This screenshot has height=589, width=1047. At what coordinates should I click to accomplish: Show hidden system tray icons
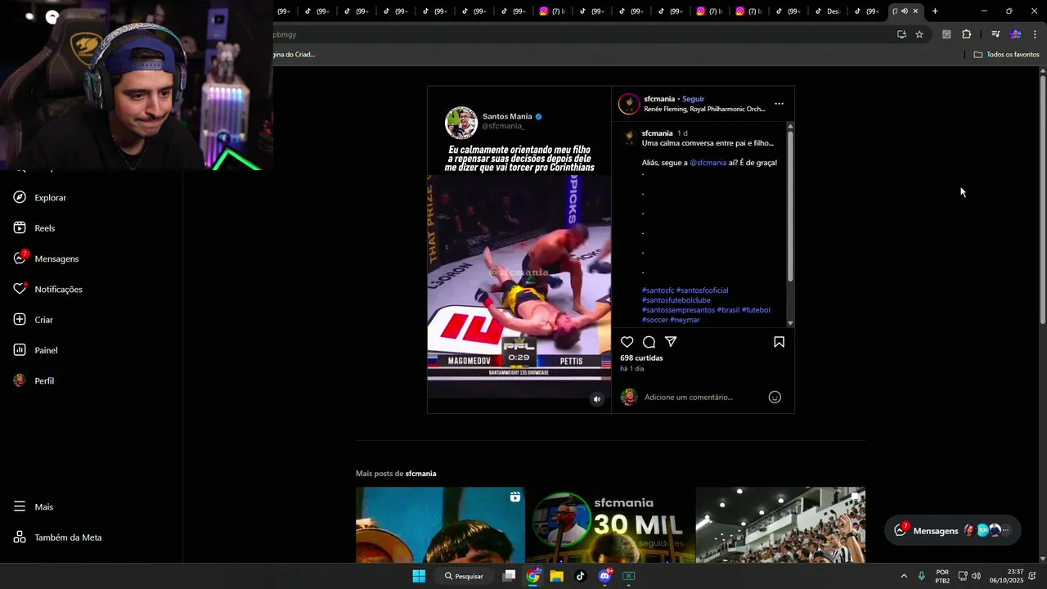pos(903,576)
